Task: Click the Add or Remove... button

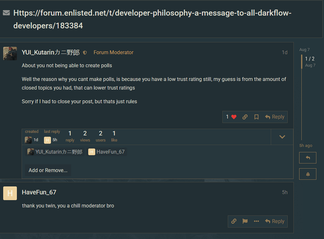Action: (x=48, y=170)
